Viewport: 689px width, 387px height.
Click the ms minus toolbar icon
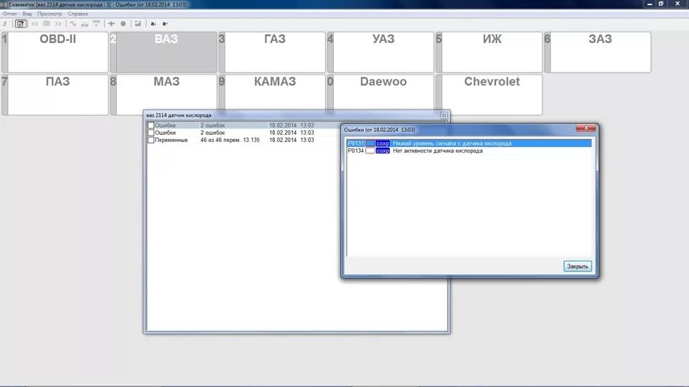[x=85, y=24]
